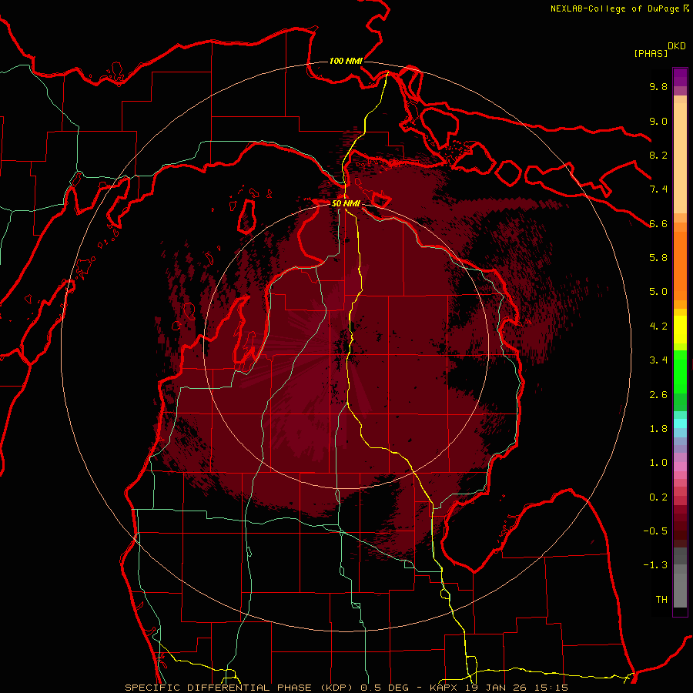Image resolution: width=693 pixels, height=693 pixels.
Task: Pick the bright green band of the color scale
Action: click(680, 373)
